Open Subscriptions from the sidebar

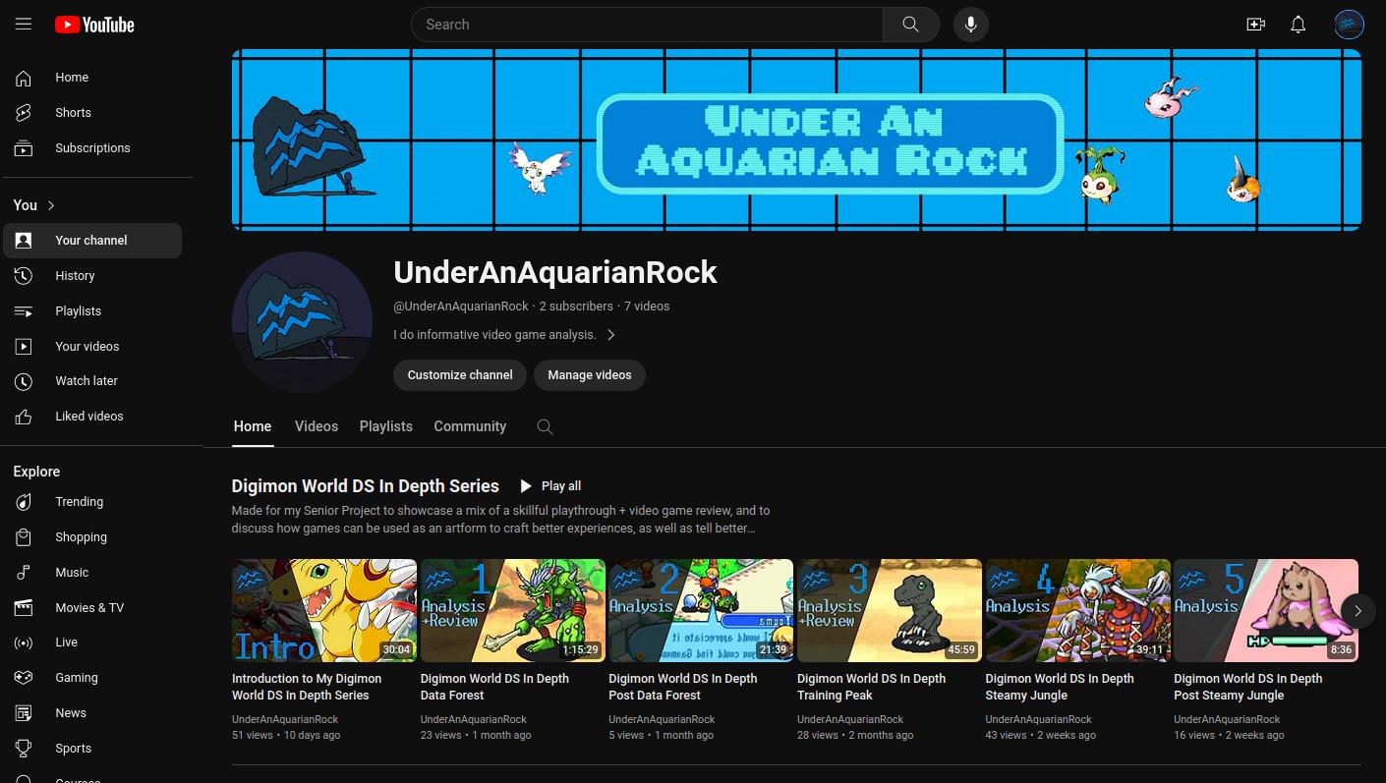pos(92,148)
